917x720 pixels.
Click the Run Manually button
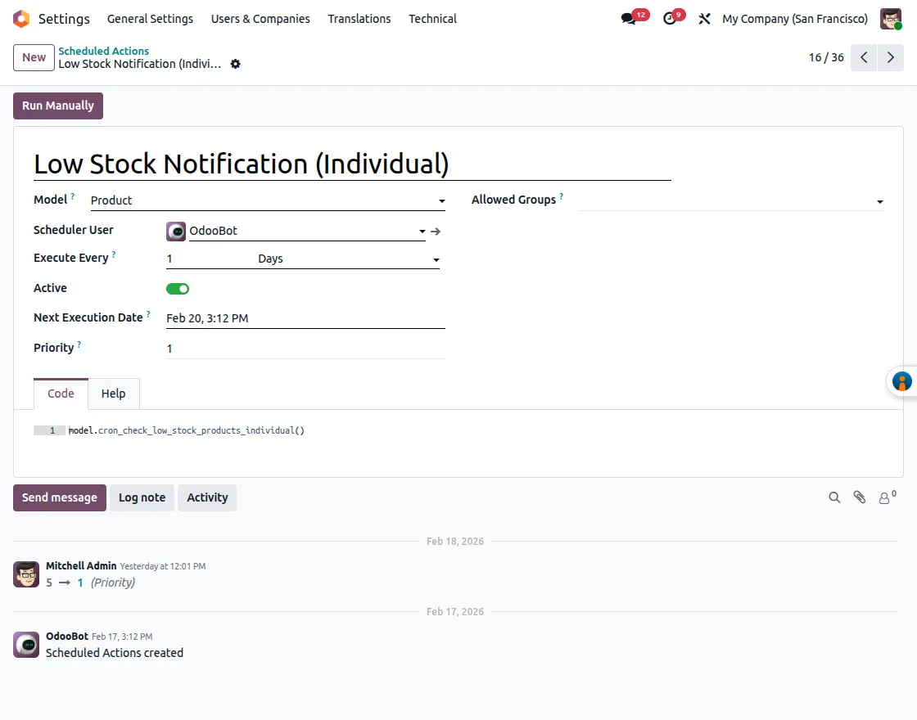(x=57, y=106)
